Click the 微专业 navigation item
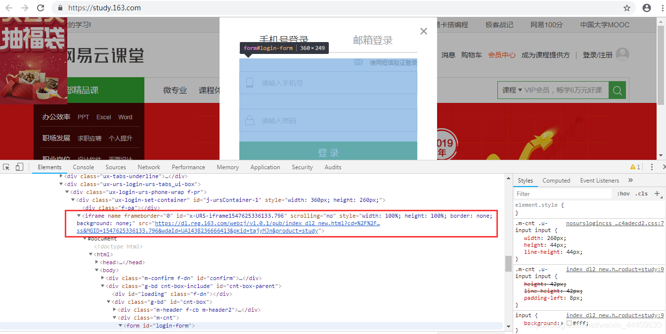 175,90
